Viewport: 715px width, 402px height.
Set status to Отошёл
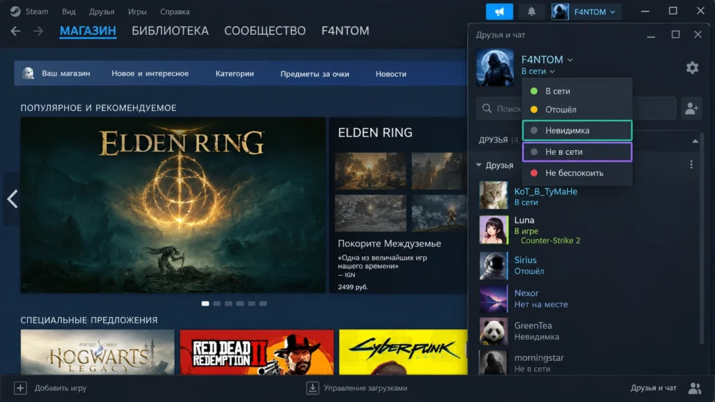(x=577, y=110)
